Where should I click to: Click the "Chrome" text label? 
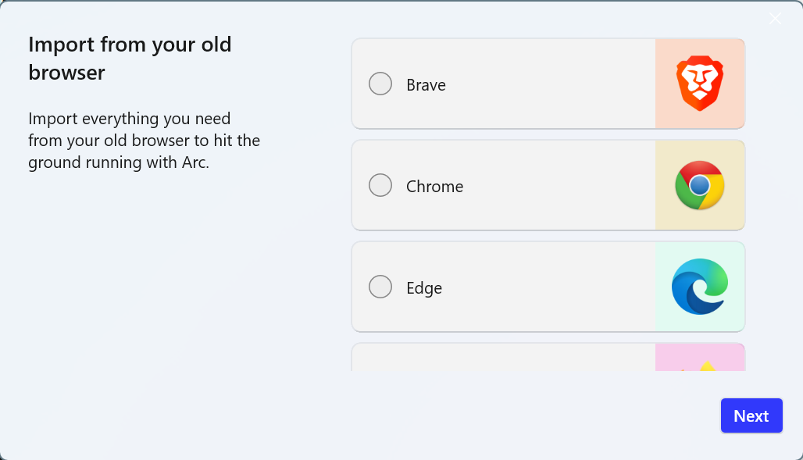(x=434, y=187)
